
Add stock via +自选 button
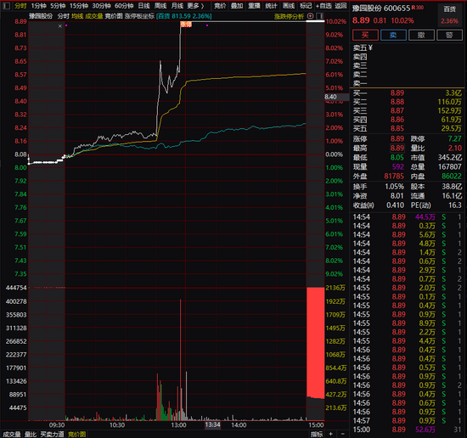point(324,6)
